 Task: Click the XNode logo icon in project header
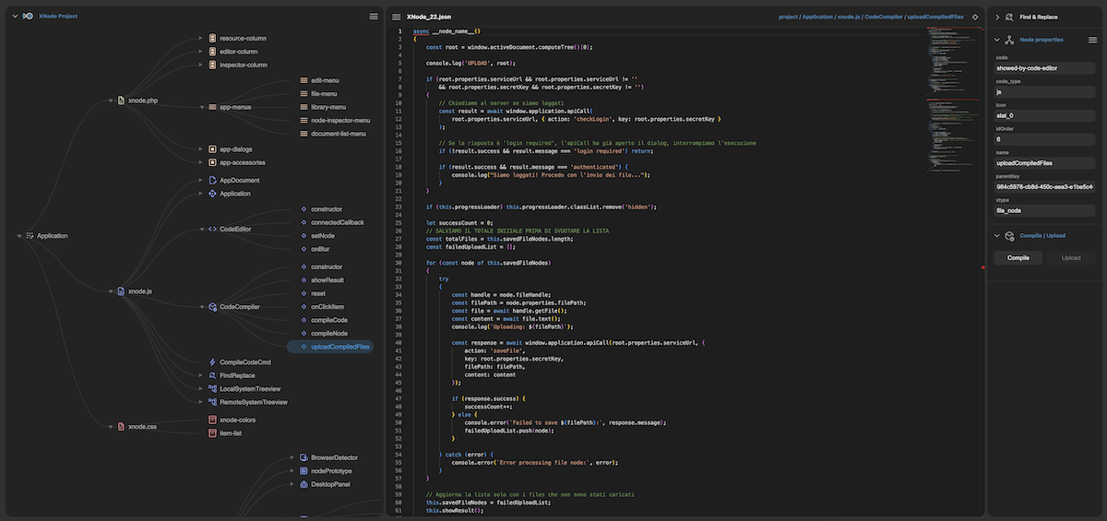[x=28, y=16]
